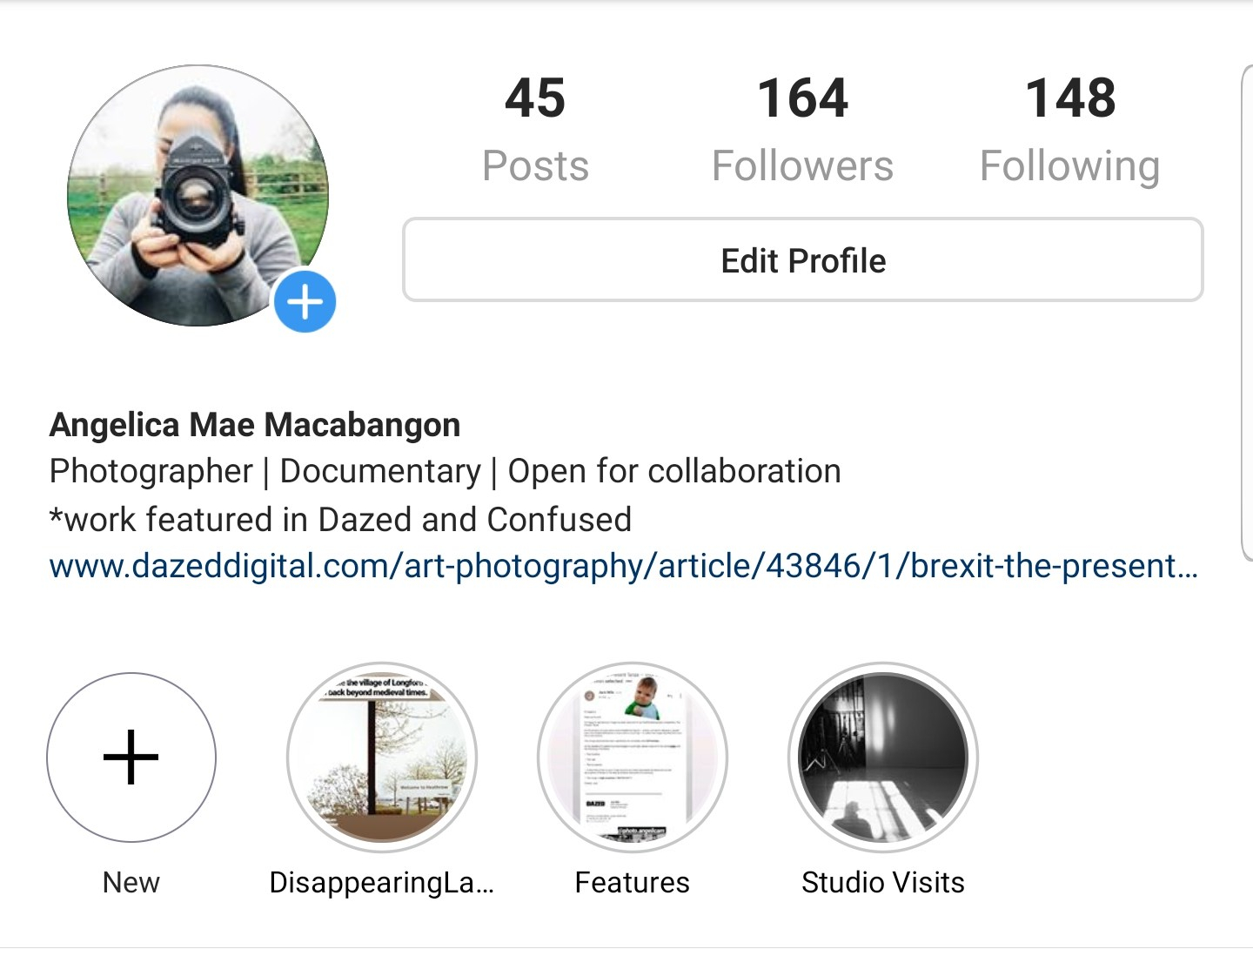Click the New label under plus circle
Screen dimensions: 1253x956
pos(131,882)
